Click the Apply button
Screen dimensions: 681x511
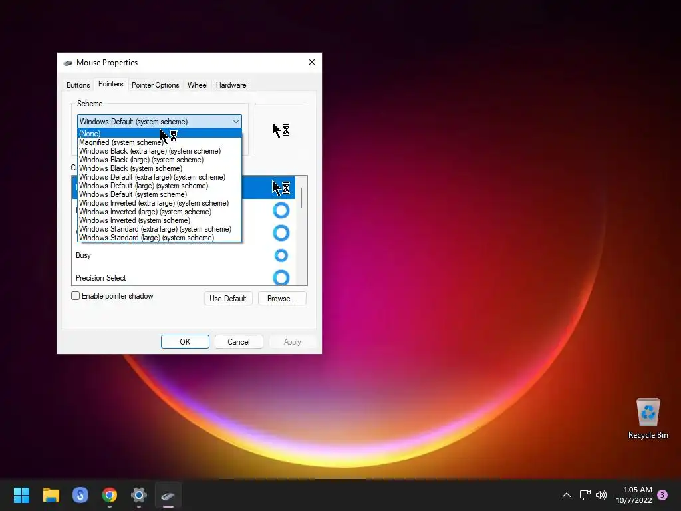coord(293,341)
